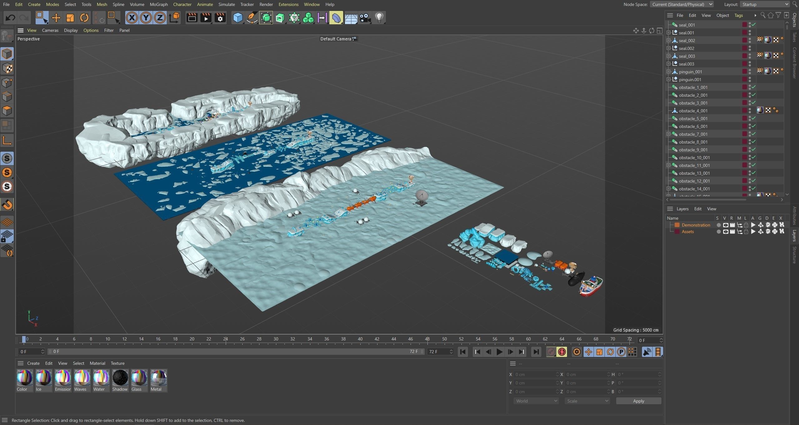This screenshot has width=799, height=425.
Task: Expand the seal_002 object tree
Action: pos(668,40)
